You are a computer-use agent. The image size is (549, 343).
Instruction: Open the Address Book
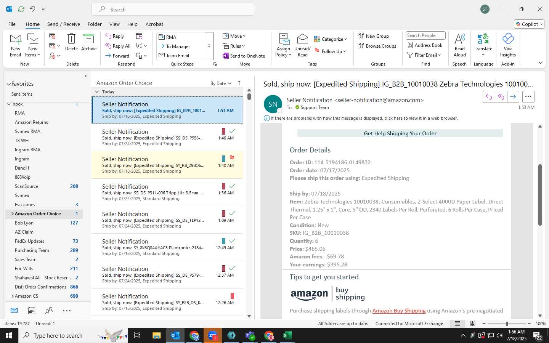point(425,45)
